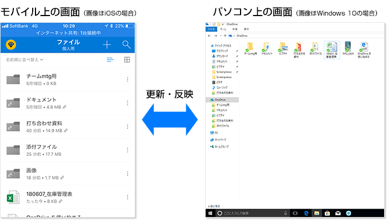
Task: Select ビデオ in navigation pane
Action: click(x=217, y=82)
